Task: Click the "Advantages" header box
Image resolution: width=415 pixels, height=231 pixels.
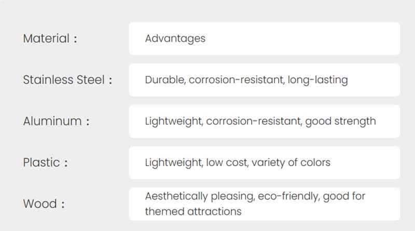Action: pos(264,38)
